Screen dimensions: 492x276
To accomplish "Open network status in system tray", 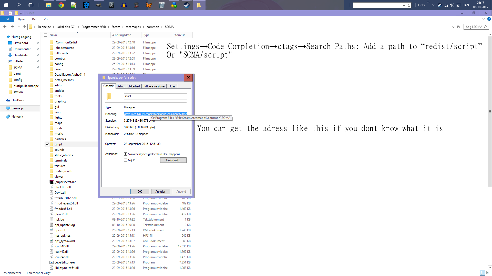I will pos(446,5).
